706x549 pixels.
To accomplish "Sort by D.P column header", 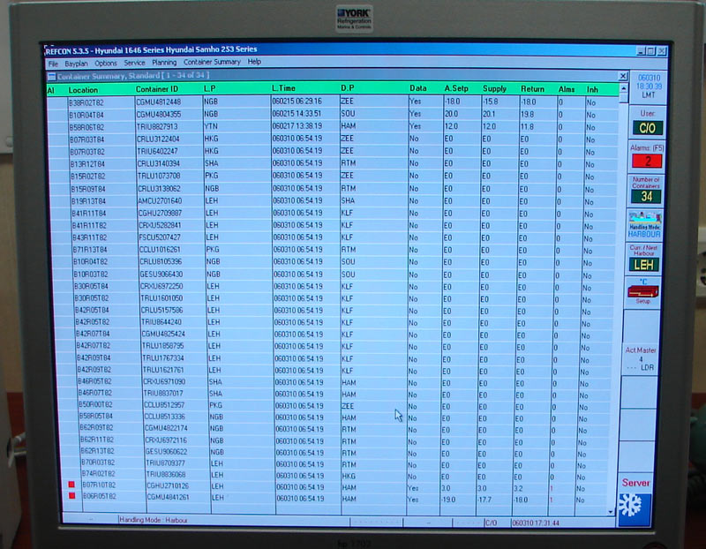I will [x=347, y=88].
